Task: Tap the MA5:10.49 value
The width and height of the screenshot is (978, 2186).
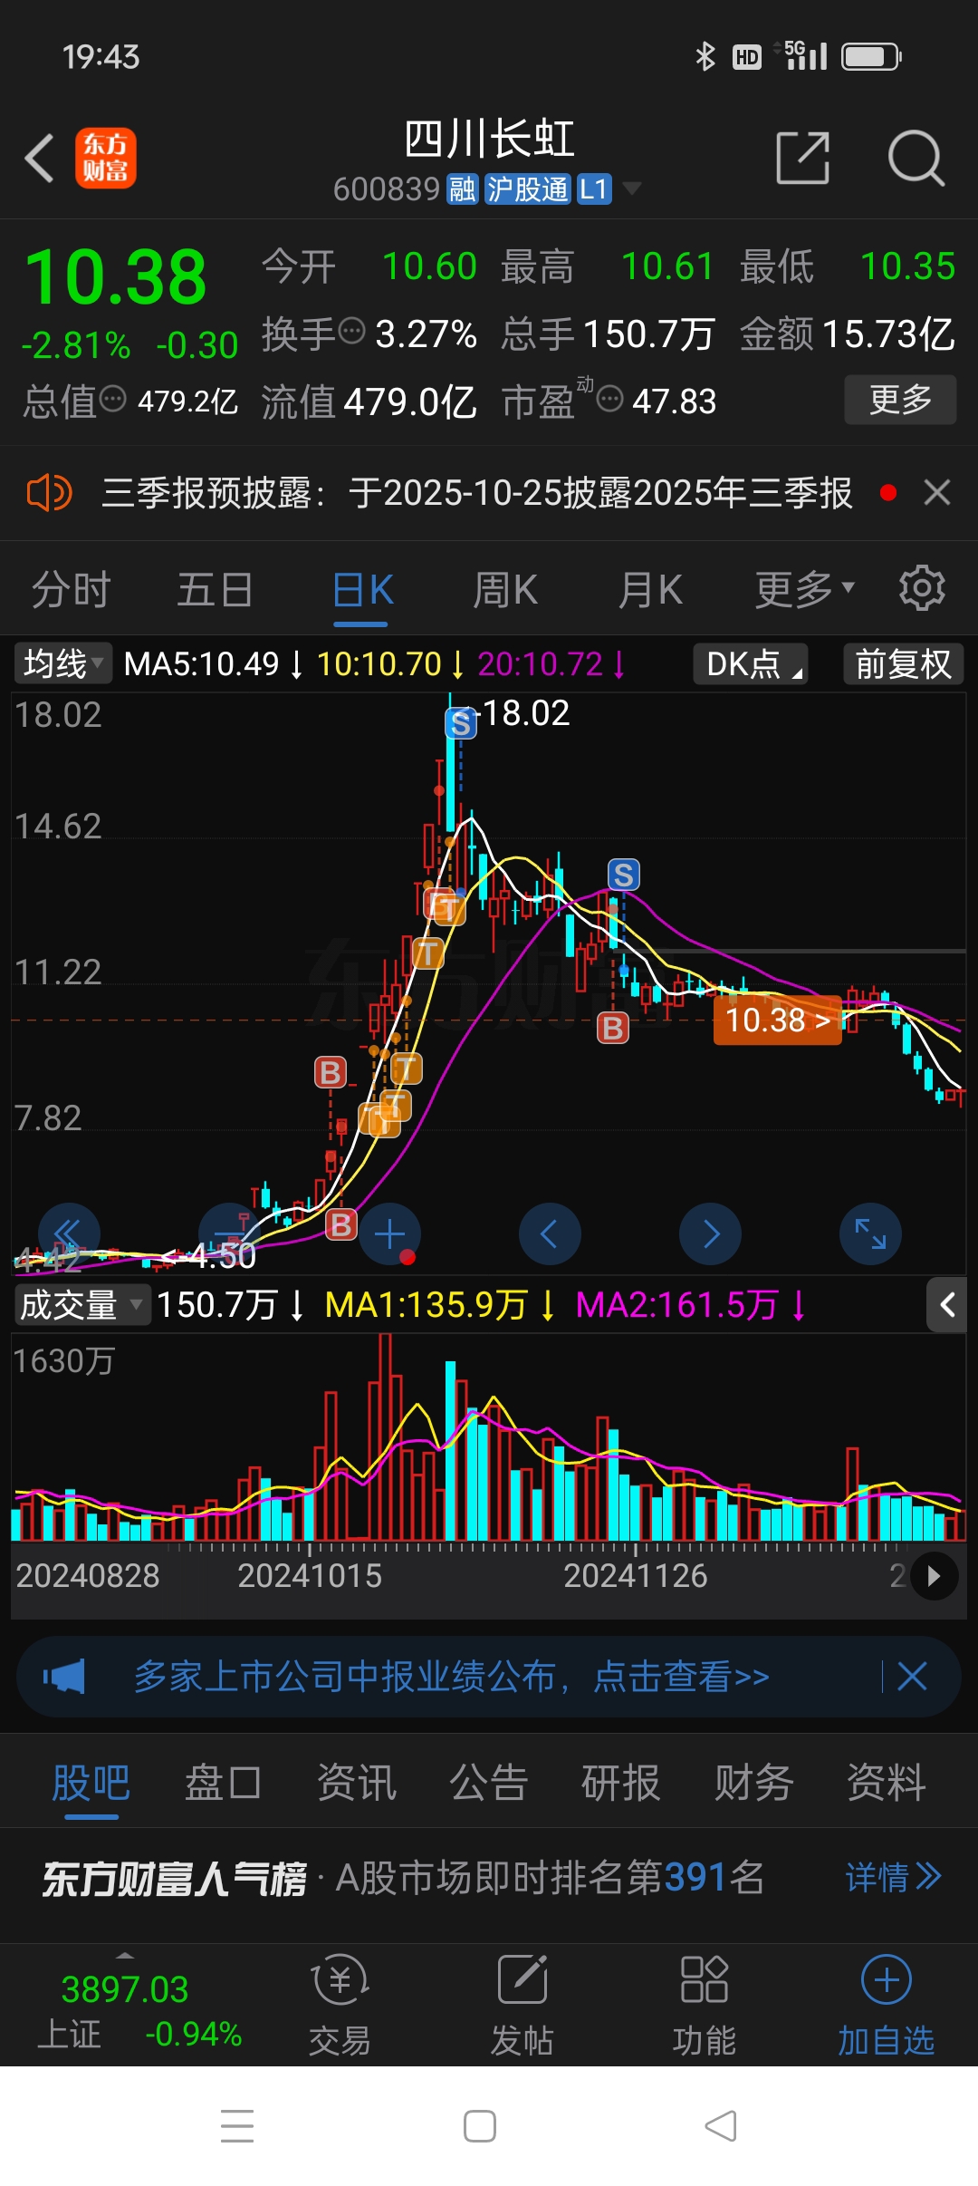Action: [x=202, y=664]
